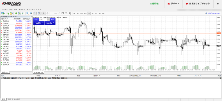Screen dimensions: 222x101
Task: Select the vertical line drawing tool
Action: point(52,13)
